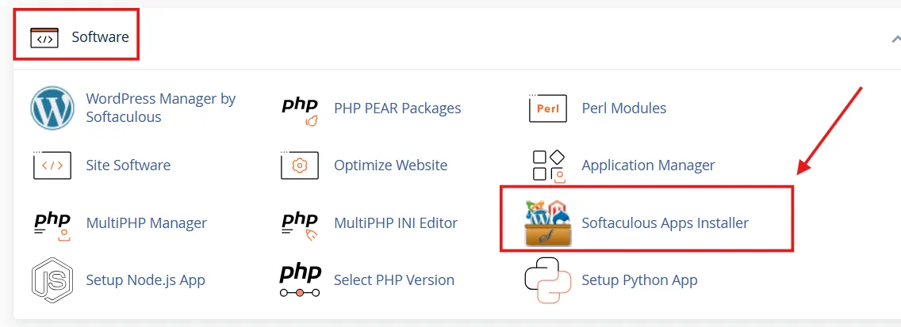Viewport: 901px width, 327px height.
Task: Click the Python logo icon
Action: tap(548, 280)
